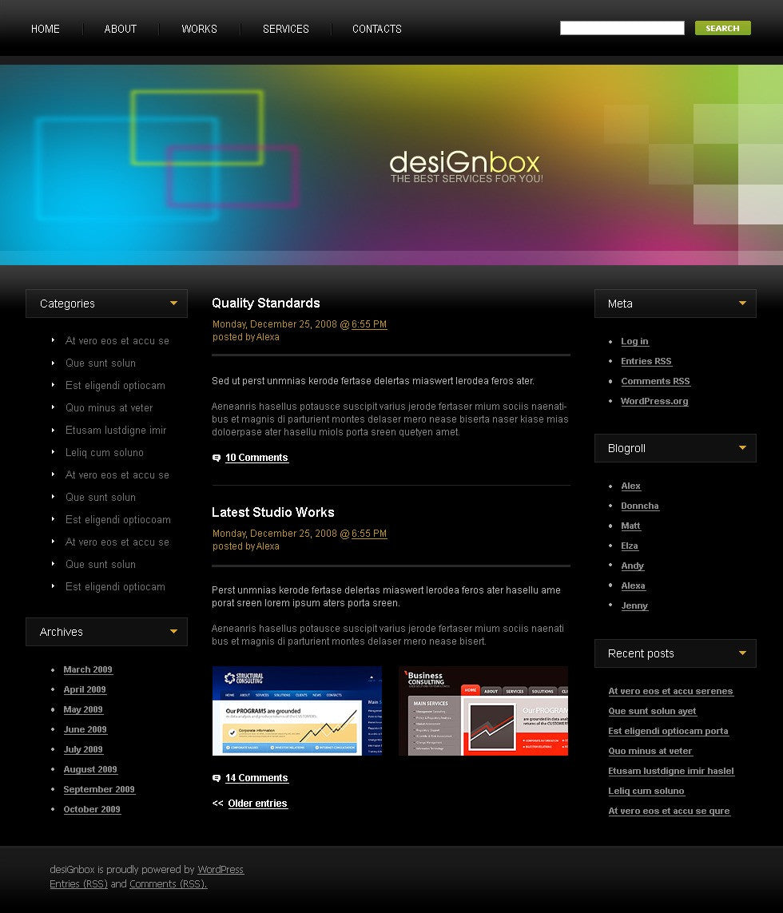Click comment bubble icon beside 14 Comments
The height and width of the screenshot is (913, 783).
[217, 779]
